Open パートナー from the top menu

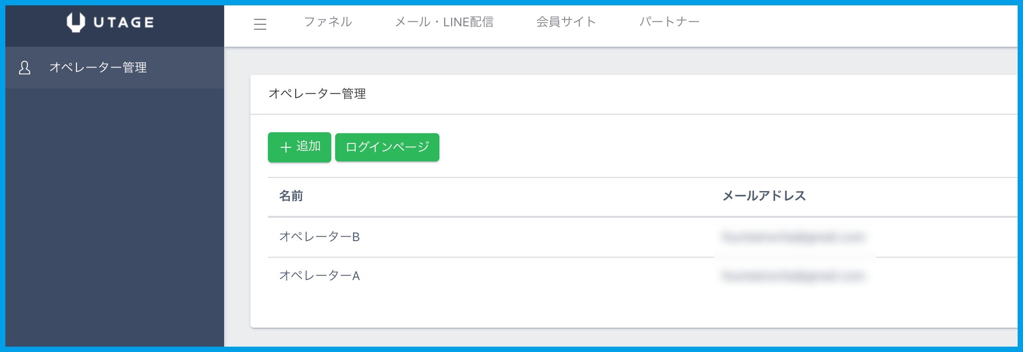pos(669,21)
